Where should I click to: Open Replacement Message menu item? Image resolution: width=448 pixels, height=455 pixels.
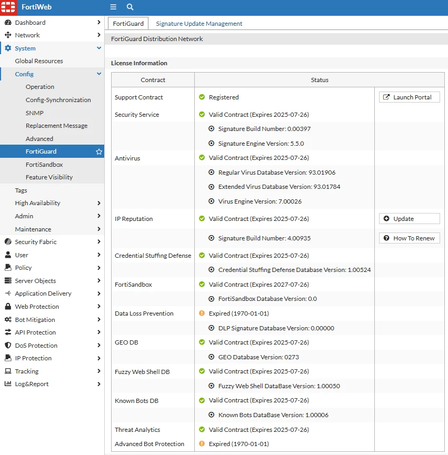57,126
